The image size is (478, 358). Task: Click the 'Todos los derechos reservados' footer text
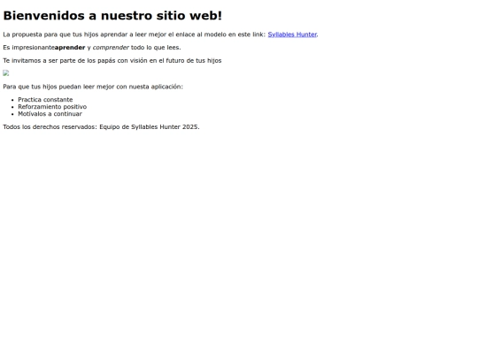click(x=101, y=127)
